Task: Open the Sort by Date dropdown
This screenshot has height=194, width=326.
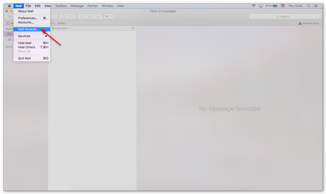Action: click(x=61, y=28)
